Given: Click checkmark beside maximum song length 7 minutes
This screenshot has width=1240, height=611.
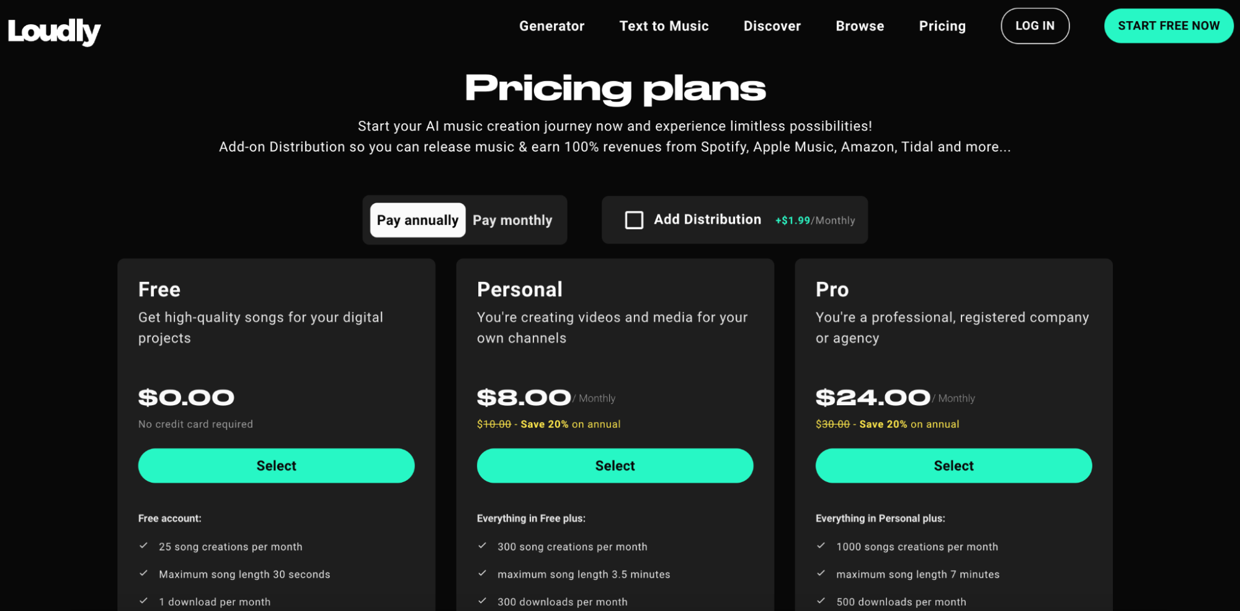Looking at the screenshot, I should 821,574.
